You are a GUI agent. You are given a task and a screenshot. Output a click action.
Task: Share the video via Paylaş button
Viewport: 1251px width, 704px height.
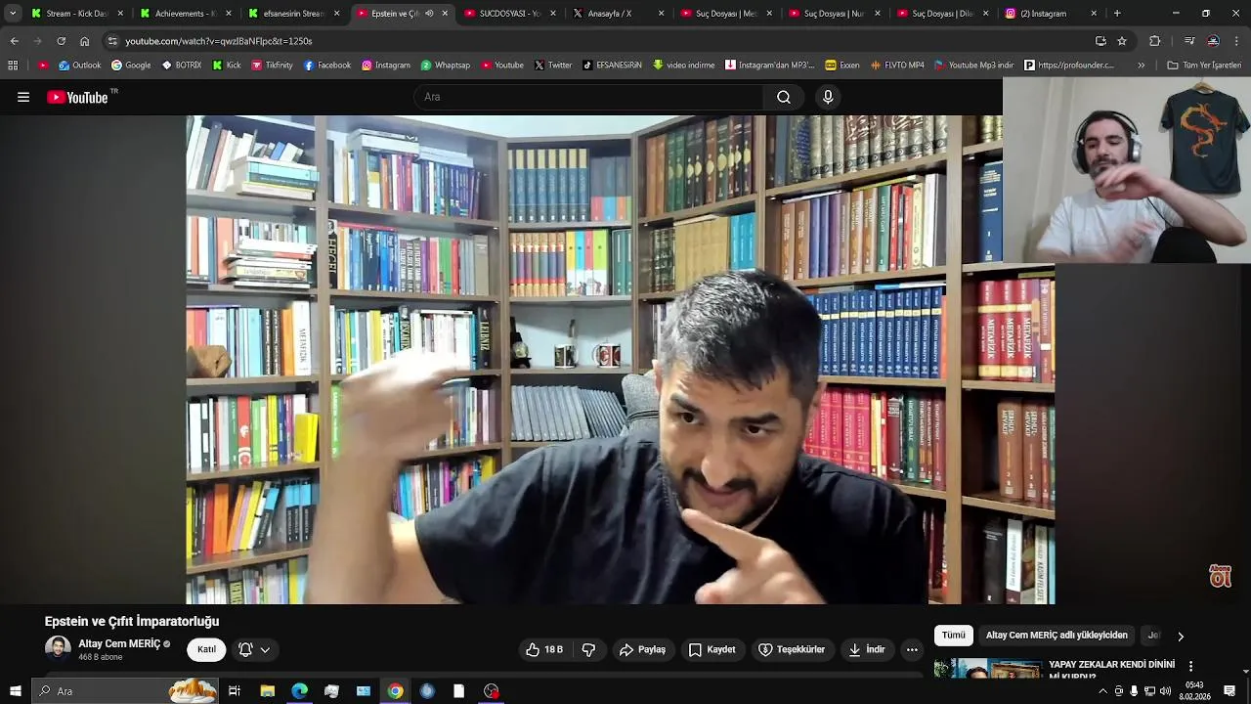[642, 649]
